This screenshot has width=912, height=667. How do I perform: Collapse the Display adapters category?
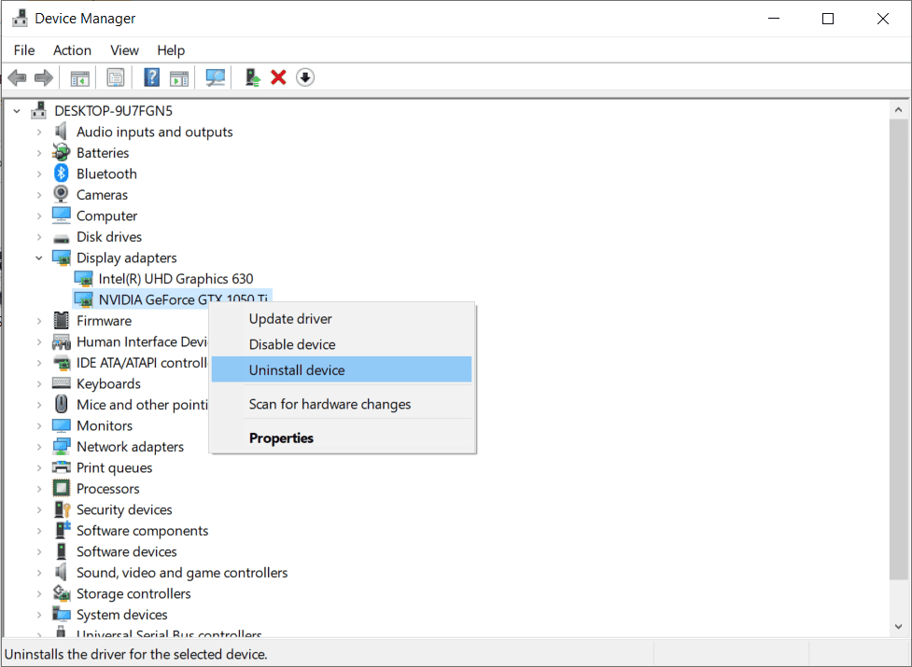tap(39, 257)
